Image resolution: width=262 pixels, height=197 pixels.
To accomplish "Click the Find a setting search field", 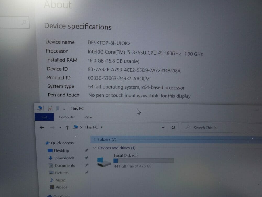I will (14, 22).
